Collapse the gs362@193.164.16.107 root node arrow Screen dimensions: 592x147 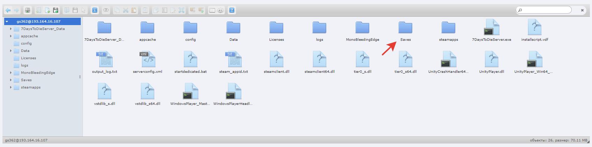[x=7, y=21]
